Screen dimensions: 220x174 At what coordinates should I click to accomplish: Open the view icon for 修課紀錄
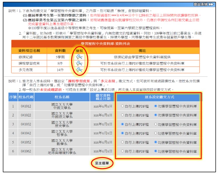(x=79, y=57)
